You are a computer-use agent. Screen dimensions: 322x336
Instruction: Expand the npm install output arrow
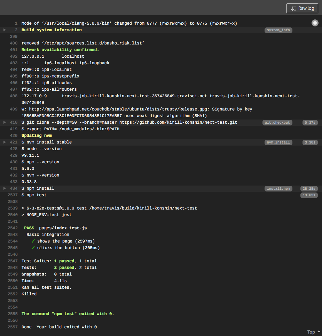point(5,188)
